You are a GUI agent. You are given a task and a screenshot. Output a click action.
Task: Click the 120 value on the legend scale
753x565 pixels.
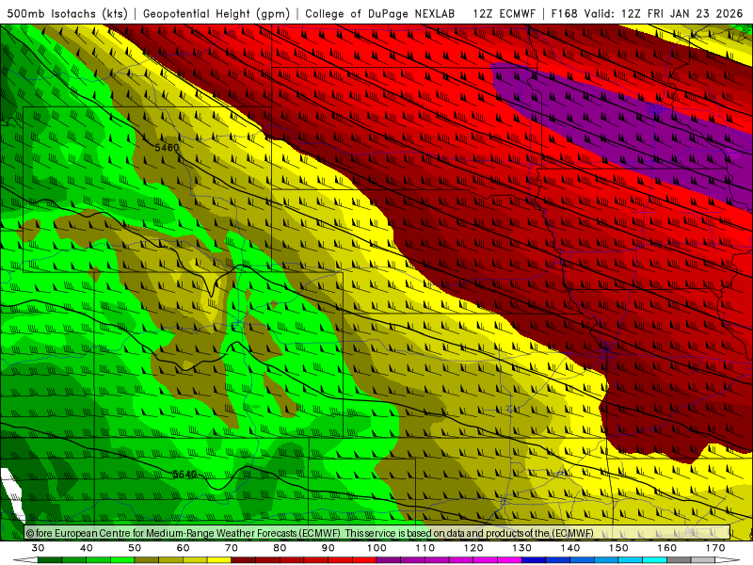(473, 548)
